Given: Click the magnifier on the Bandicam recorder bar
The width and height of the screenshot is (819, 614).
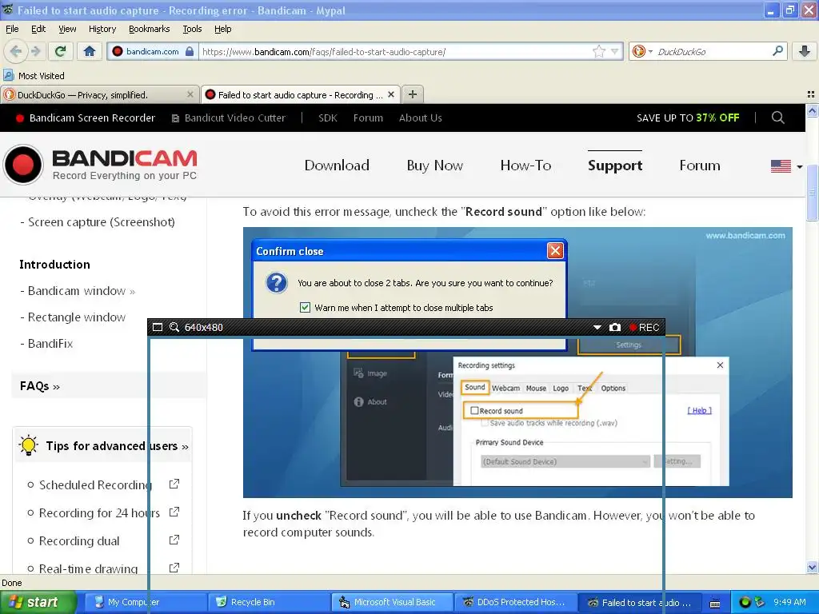Looking at the screenshot, I should pyautogui.click(x=174, y=327).
